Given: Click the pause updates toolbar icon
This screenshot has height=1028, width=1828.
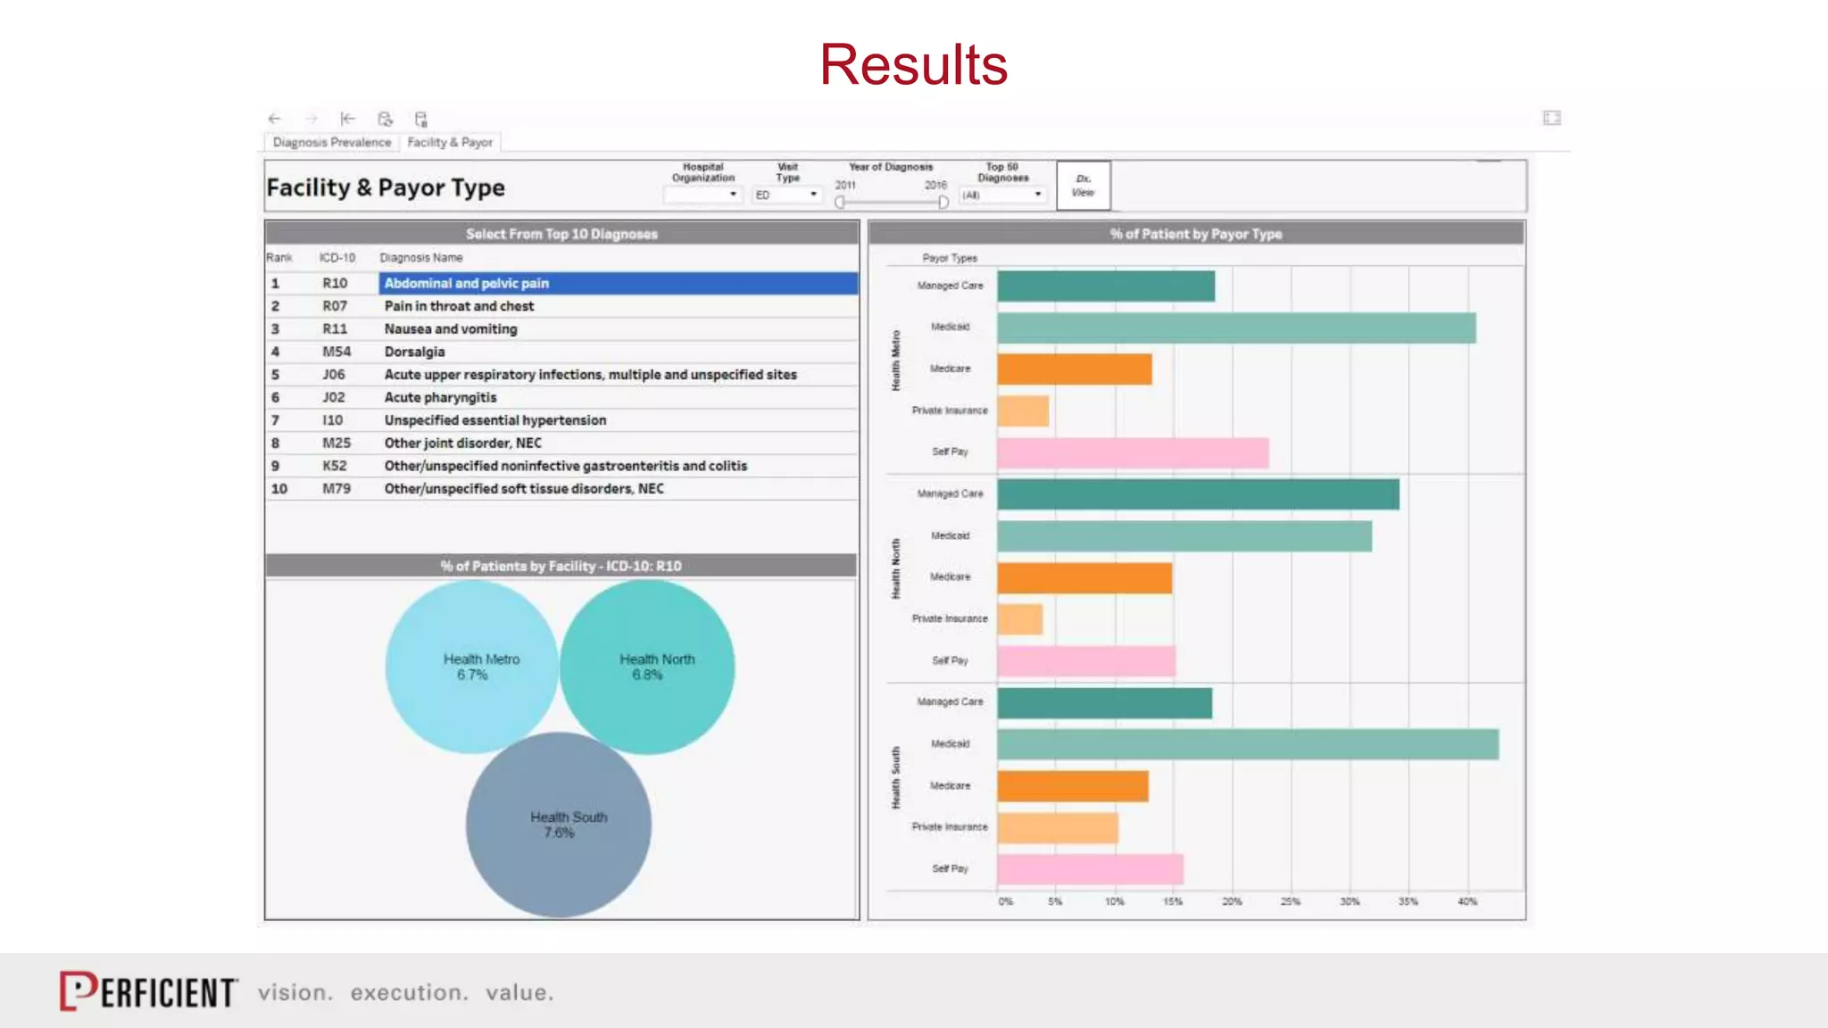Looking at the screenshot, I should 421,119.
